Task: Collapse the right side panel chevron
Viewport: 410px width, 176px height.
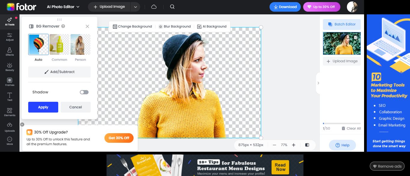Action: point(318,83)
